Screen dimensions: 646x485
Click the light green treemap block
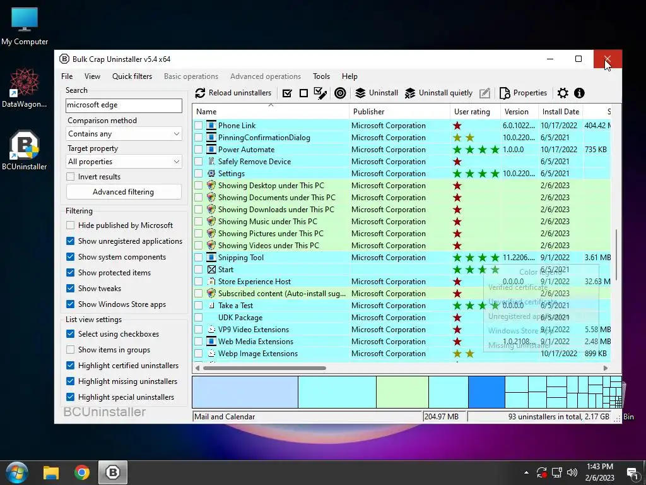[x=402, y=392]
